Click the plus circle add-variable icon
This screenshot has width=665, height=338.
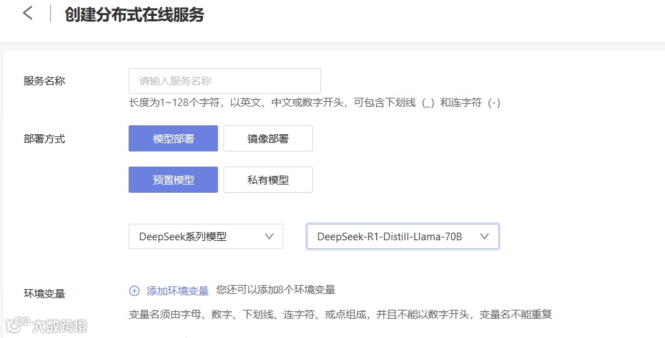click(x=134, y=291)
